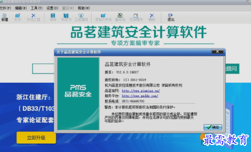Click the 浙江住建厅 banner text
The height and width of the screenshot is (152, 251).
[33, 97]
